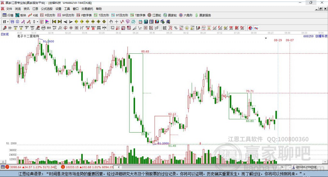Viewport: 328px width, 177px height.
Task: Toggle the highlighted red 权 adjustment icon
Action: click(x=42, y=21)
